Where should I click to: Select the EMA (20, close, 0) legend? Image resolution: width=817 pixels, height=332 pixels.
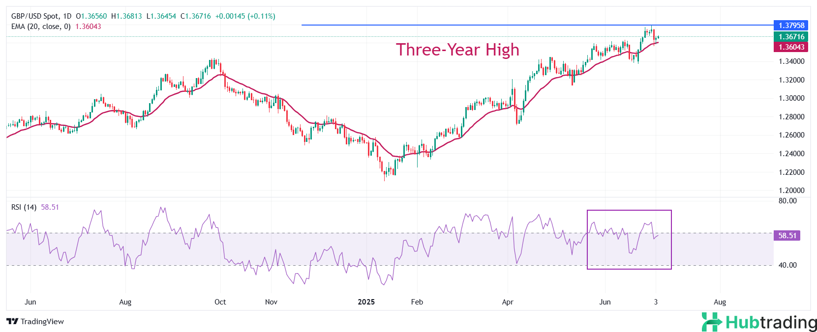(41, 27)
